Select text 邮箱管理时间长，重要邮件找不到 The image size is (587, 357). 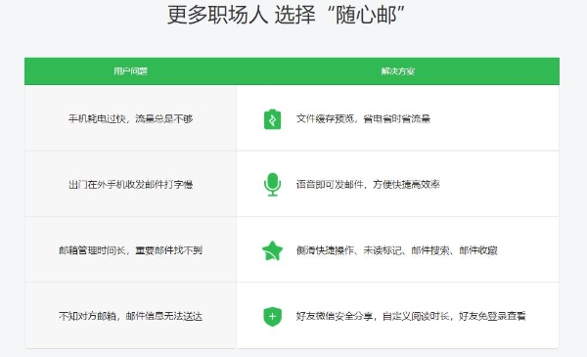130,250
